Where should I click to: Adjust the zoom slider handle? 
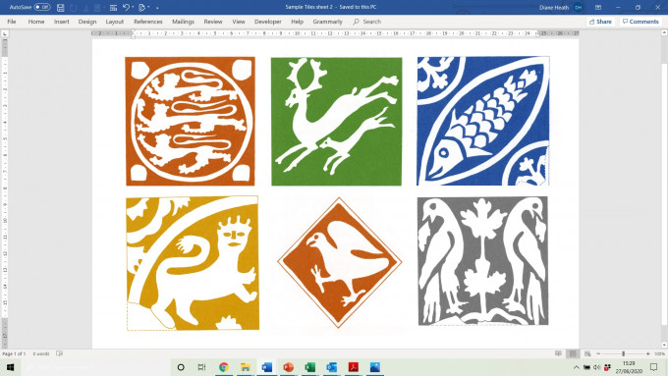point(623,353)
